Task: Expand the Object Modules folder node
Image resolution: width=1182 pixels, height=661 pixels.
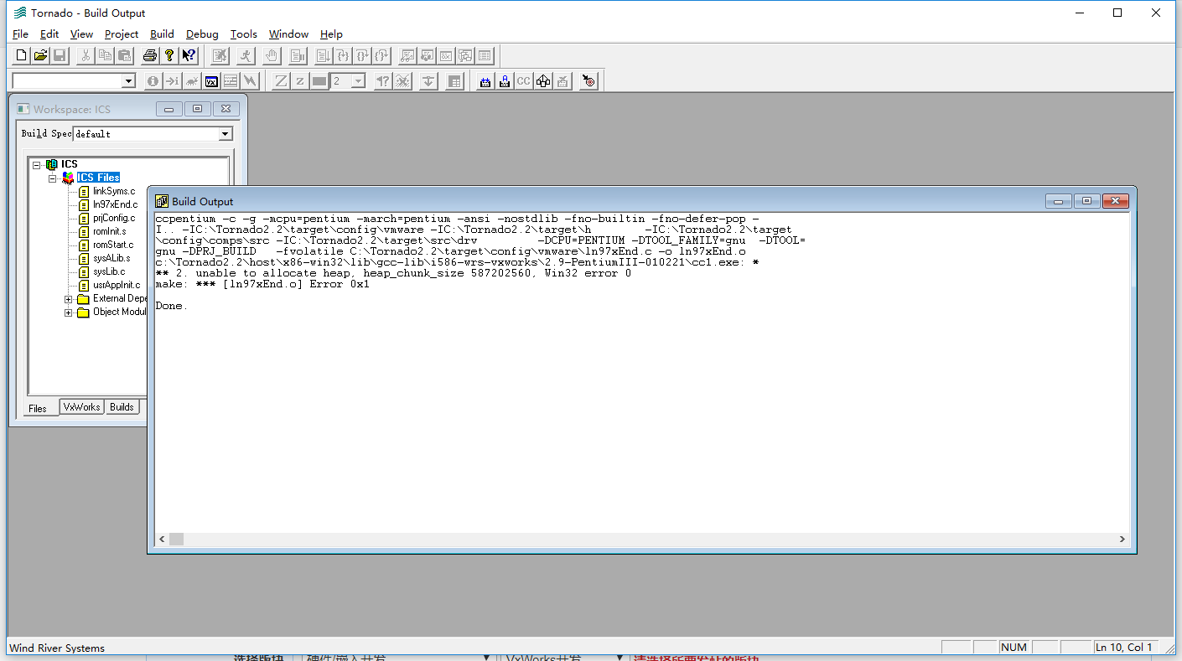Action: pyautogui.click(x=69, y=312)
